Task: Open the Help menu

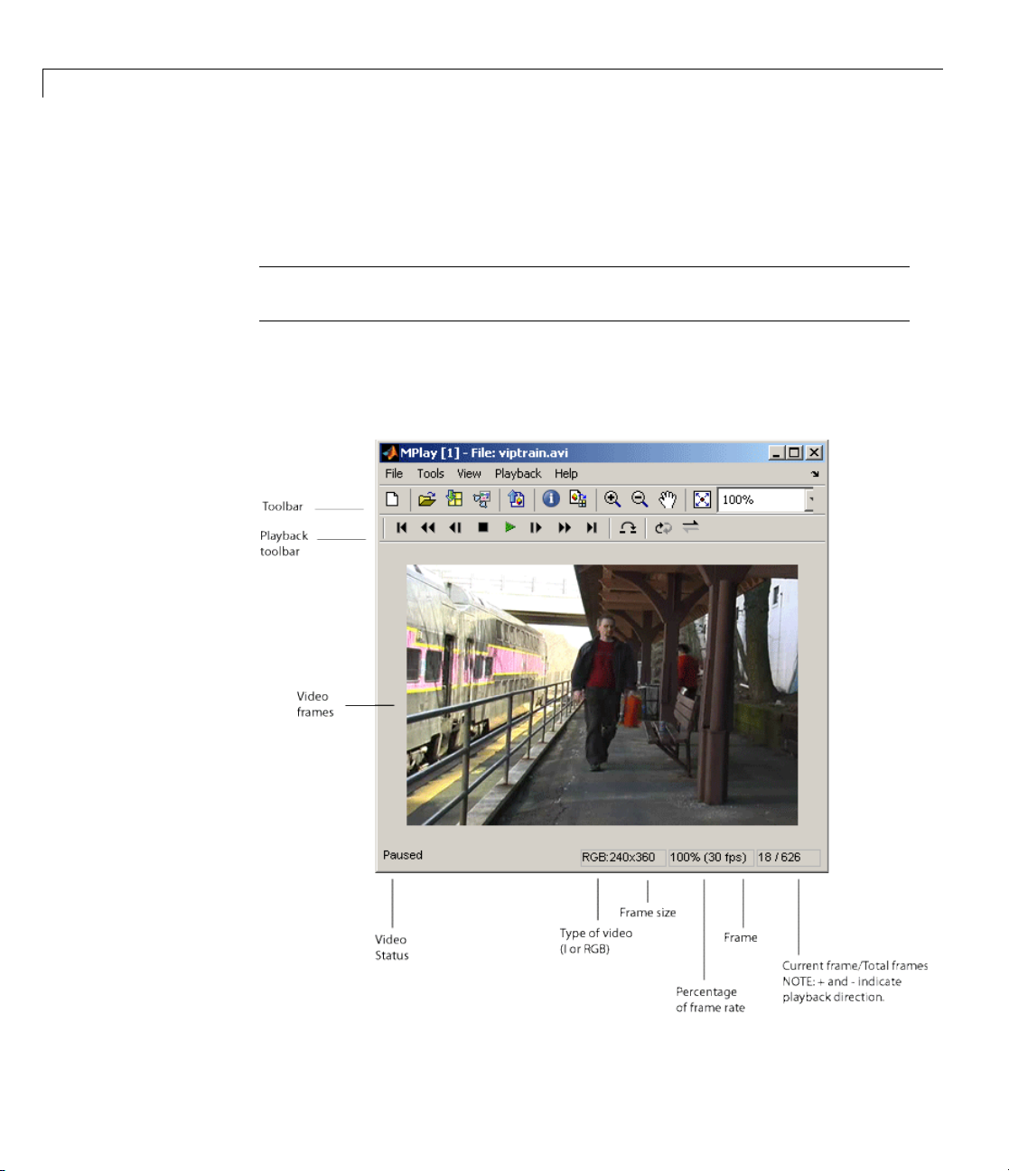Action: point(566,473)
